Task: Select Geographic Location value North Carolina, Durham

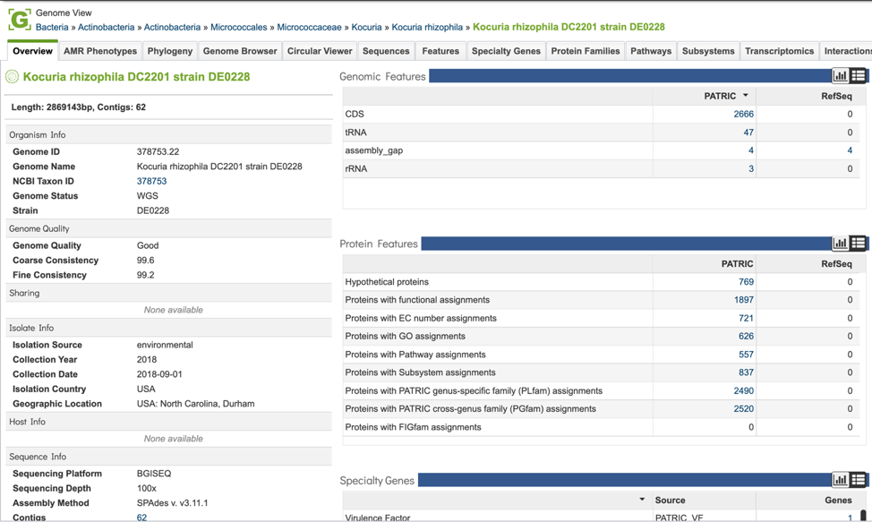Action: tap(196, 404)
